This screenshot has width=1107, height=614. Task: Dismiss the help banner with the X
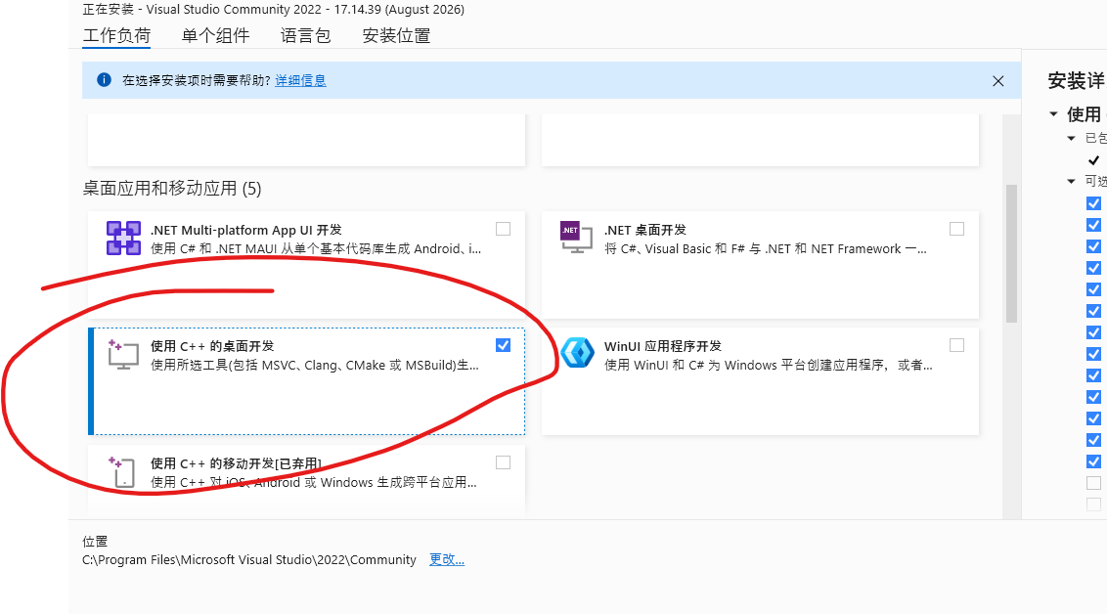(x=997, y=80)
